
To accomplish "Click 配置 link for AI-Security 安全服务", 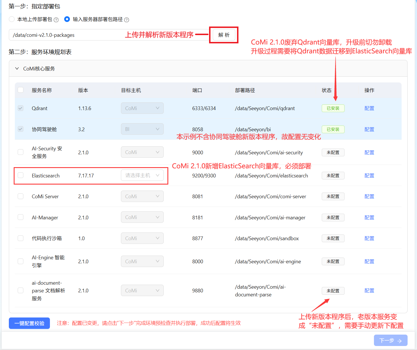I will tap(369, 153).
